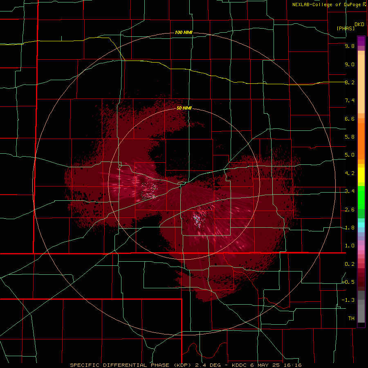The height and width of the screenshot is (368, 368).
Task: Click the DKD label above the color scale
Action: (x=359, y=25)
